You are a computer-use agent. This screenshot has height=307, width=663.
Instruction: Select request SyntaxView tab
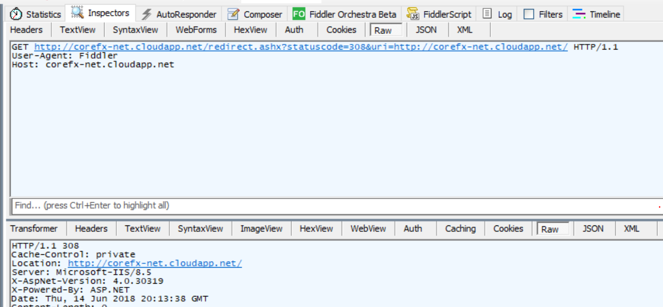pyautogui.click(x=135, y=30)
